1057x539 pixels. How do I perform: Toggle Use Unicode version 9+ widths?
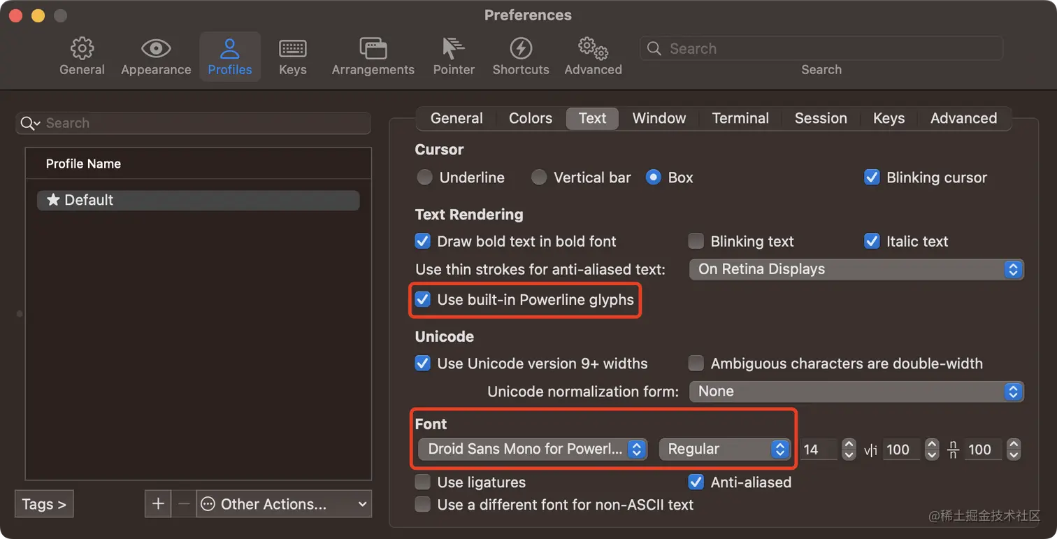[x=422, y=364]
